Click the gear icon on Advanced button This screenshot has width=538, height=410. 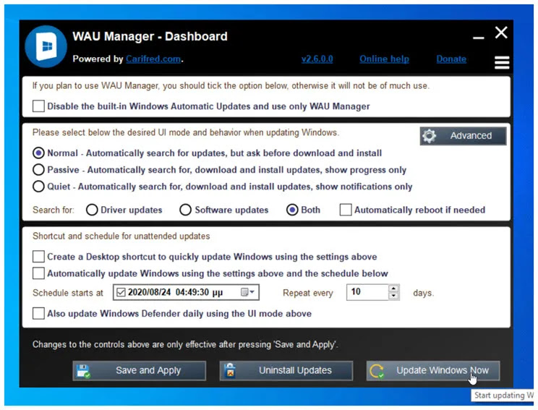coord(429,136)
